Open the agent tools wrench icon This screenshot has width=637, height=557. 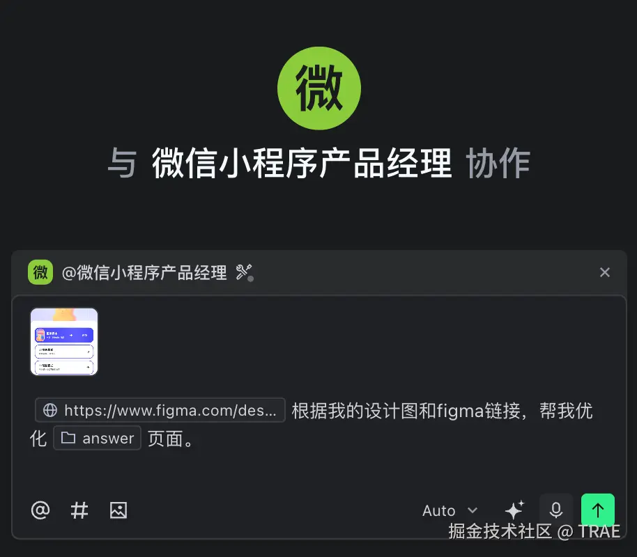pos(244,272)
